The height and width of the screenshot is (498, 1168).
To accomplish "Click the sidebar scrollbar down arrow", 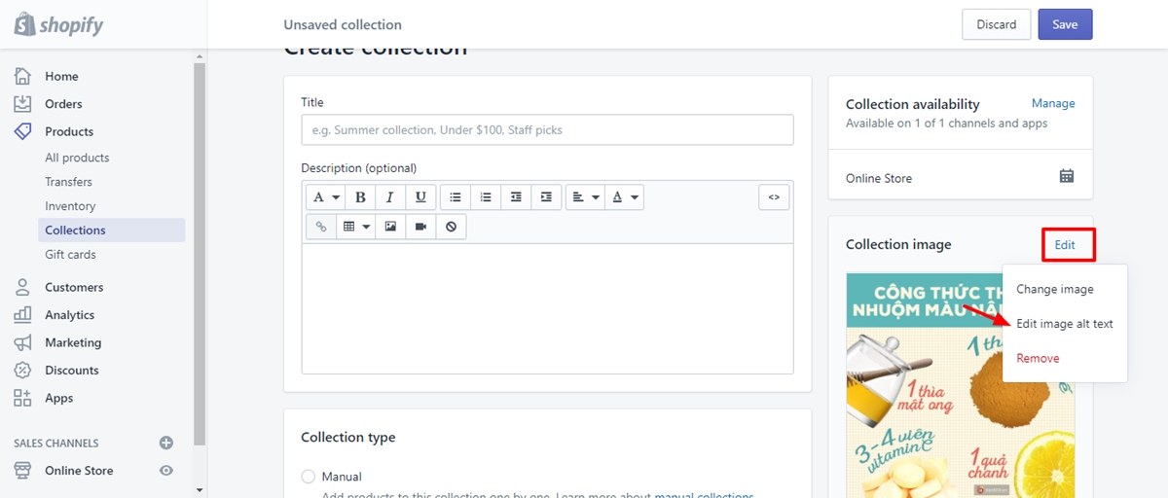I will [x=200, y=489].
